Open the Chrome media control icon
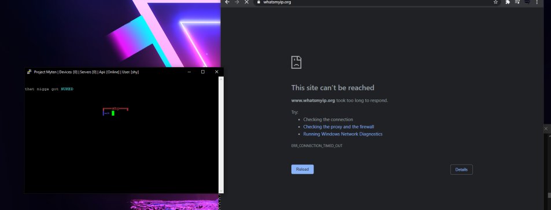The height and width of the screenshot is (210, 551). tap(517, 2)
